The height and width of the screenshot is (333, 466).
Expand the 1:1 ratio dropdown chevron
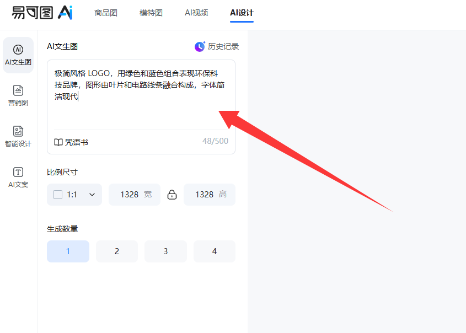pyautogui.click(x=92, y=195)
